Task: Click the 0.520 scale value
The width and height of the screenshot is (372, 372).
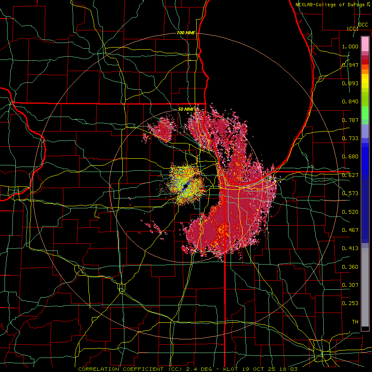Action: pos(350,212)
